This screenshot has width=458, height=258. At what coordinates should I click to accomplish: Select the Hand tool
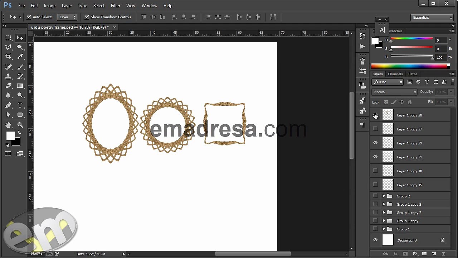[8, 125]
